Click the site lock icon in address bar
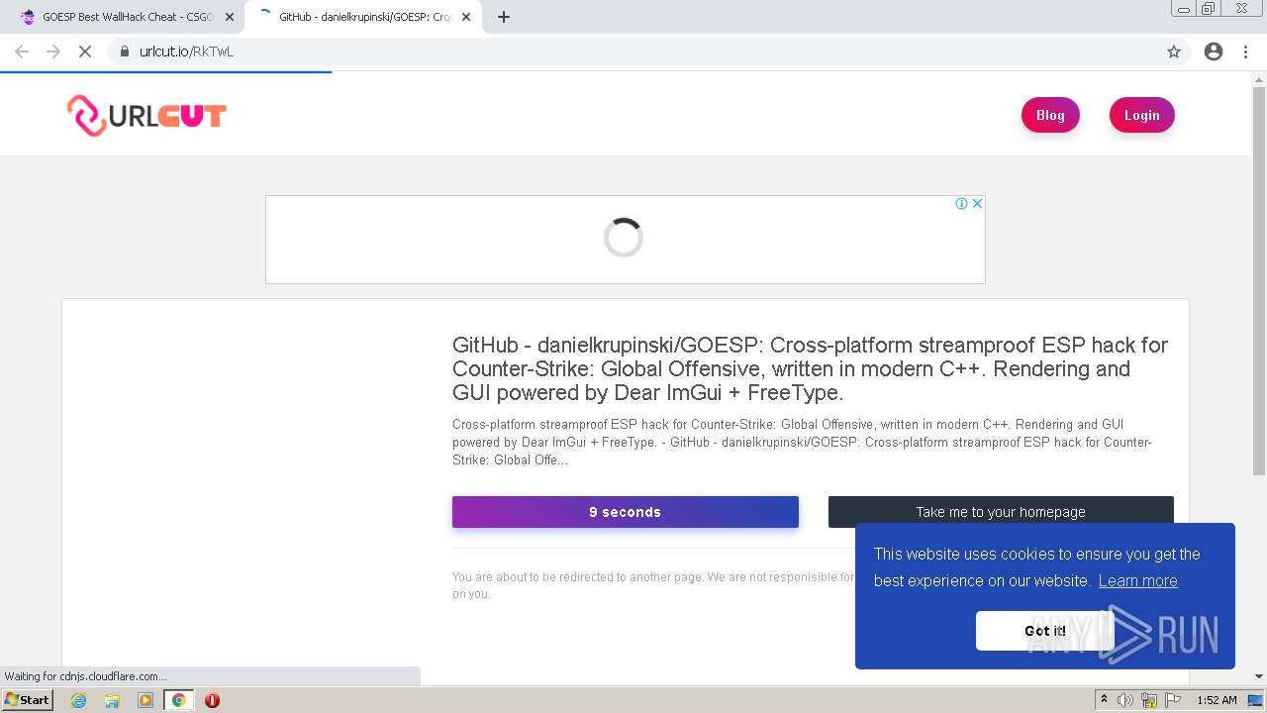 tap(124, 51)
